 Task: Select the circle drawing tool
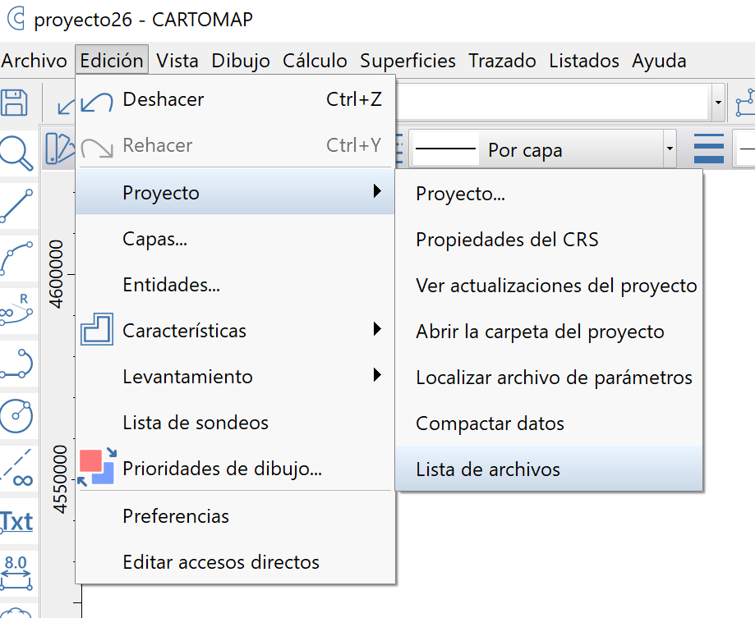pos(17,414)
